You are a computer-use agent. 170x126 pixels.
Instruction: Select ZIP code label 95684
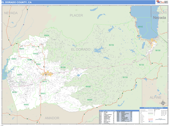[90, 100]
